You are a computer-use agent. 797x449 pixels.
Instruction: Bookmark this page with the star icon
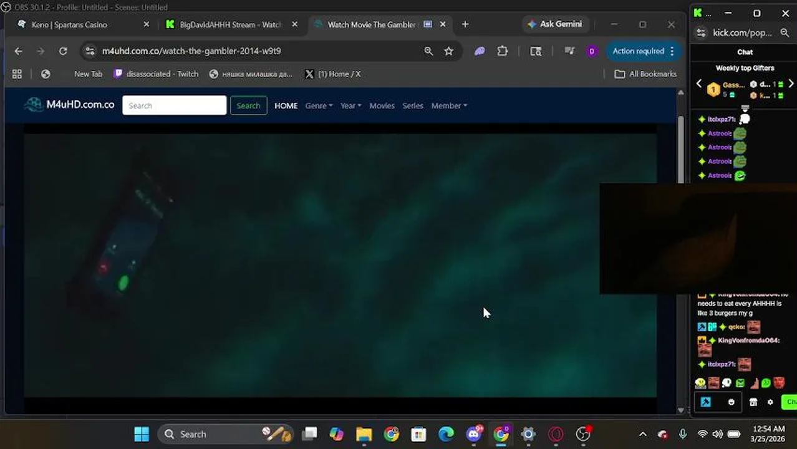(x=448, y=51)
